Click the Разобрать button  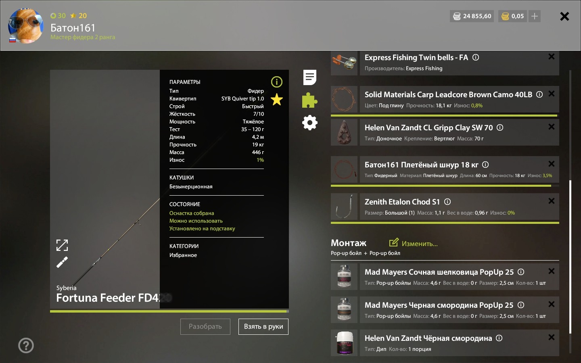pos(205,327)
